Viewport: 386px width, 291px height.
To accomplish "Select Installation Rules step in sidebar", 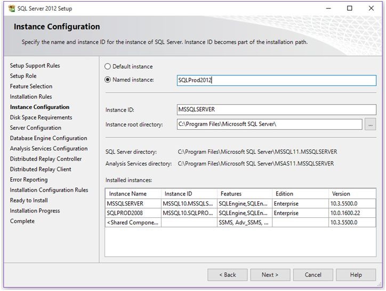I will pyautogui.click(x=31, y=97).
